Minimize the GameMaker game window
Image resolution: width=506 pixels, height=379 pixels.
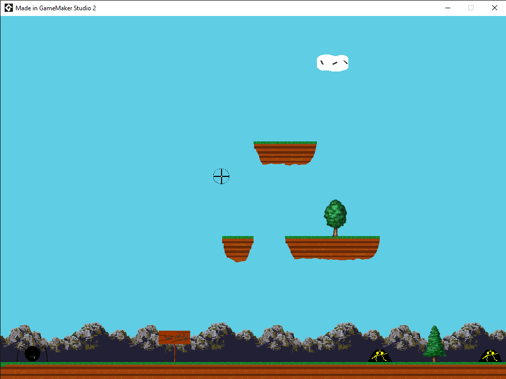coord(447,8)
